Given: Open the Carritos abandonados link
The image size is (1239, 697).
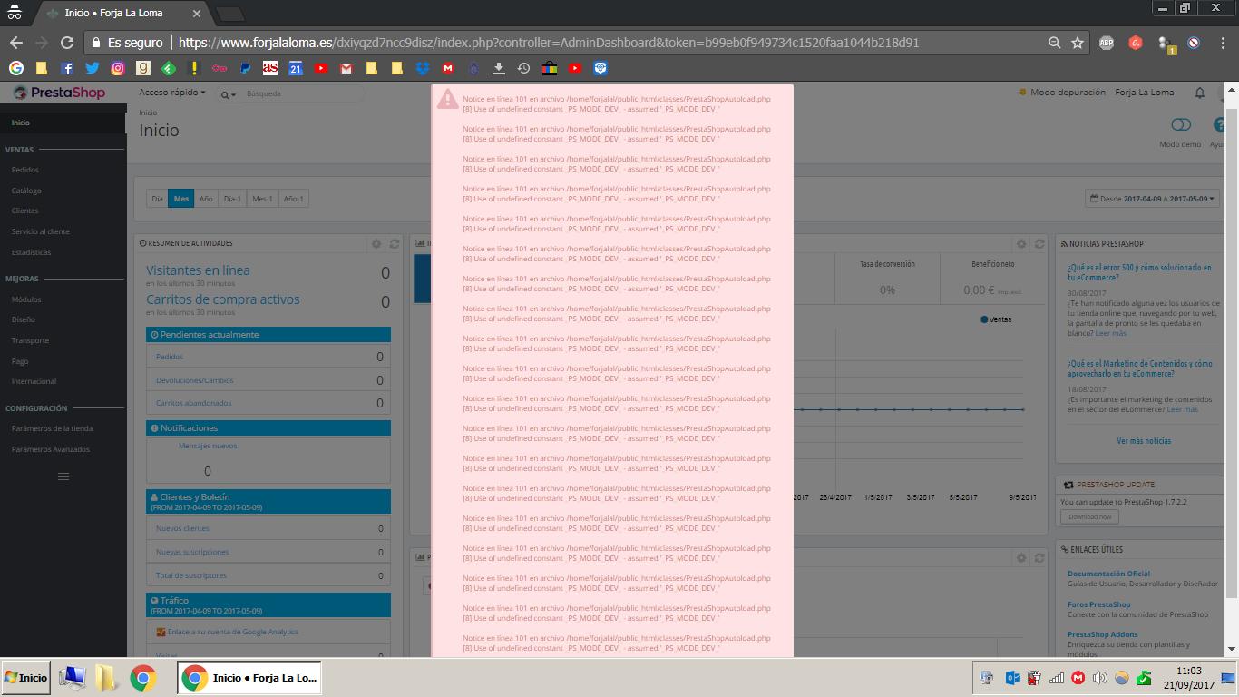Looking at the screenshot, I should click(193, 403).
